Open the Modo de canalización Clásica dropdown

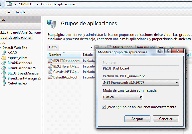click(122, 97)
